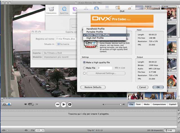Toggle the first timeline track checkbox
The image size is (180, 133).
tap(179, 114)
